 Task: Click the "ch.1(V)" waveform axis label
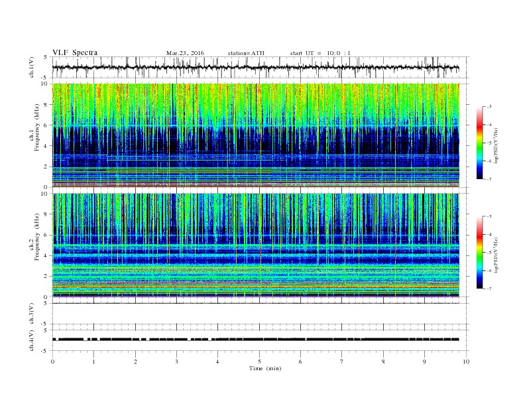(32, 66)
